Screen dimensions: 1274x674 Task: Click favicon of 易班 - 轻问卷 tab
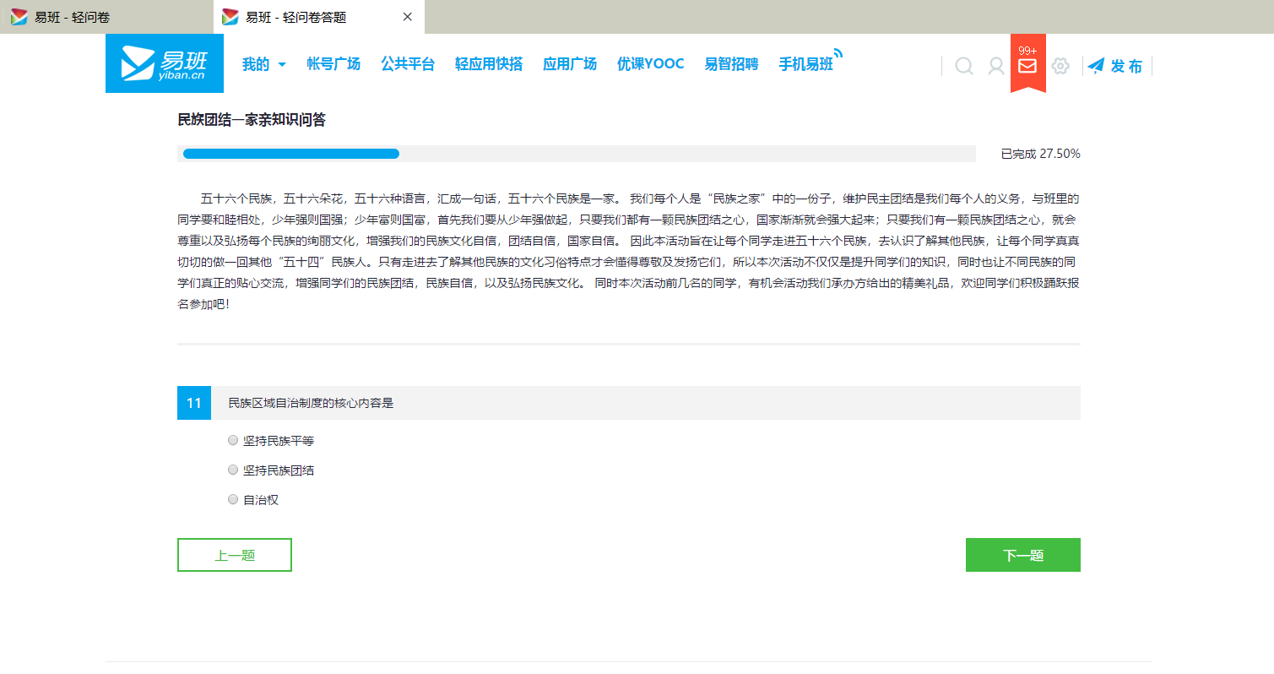click(19, 17)
